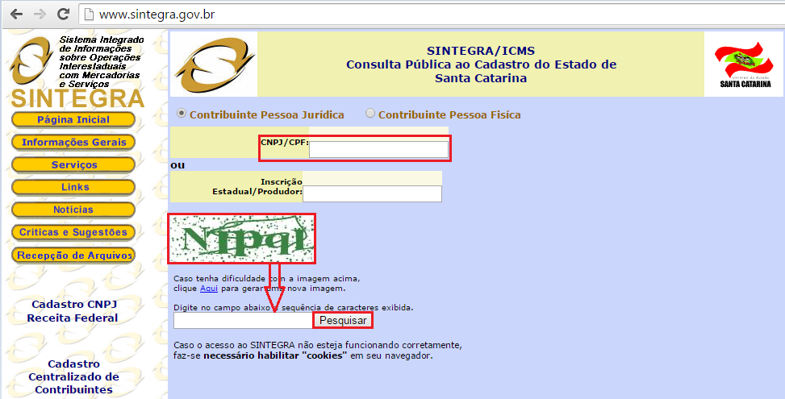Screen dimensions: 785x399
Task: Click Aqui to generate new image
Action: [x=209, y=289]
